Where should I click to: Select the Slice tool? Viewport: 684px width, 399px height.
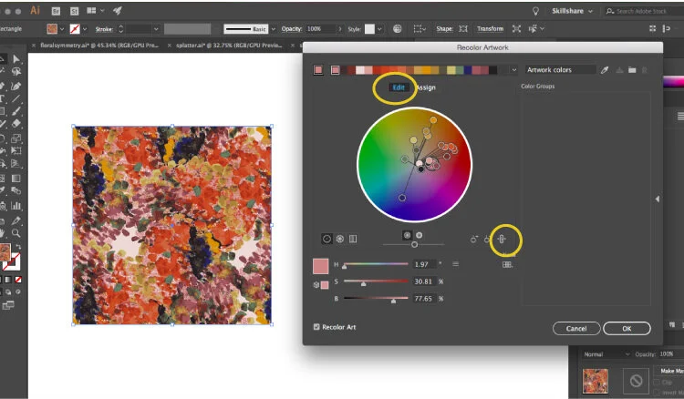coord(16,220)
